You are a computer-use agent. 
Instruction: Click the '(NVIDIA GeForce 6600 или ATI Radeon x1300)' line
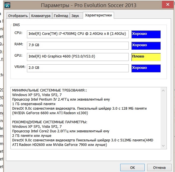[50, 113]
